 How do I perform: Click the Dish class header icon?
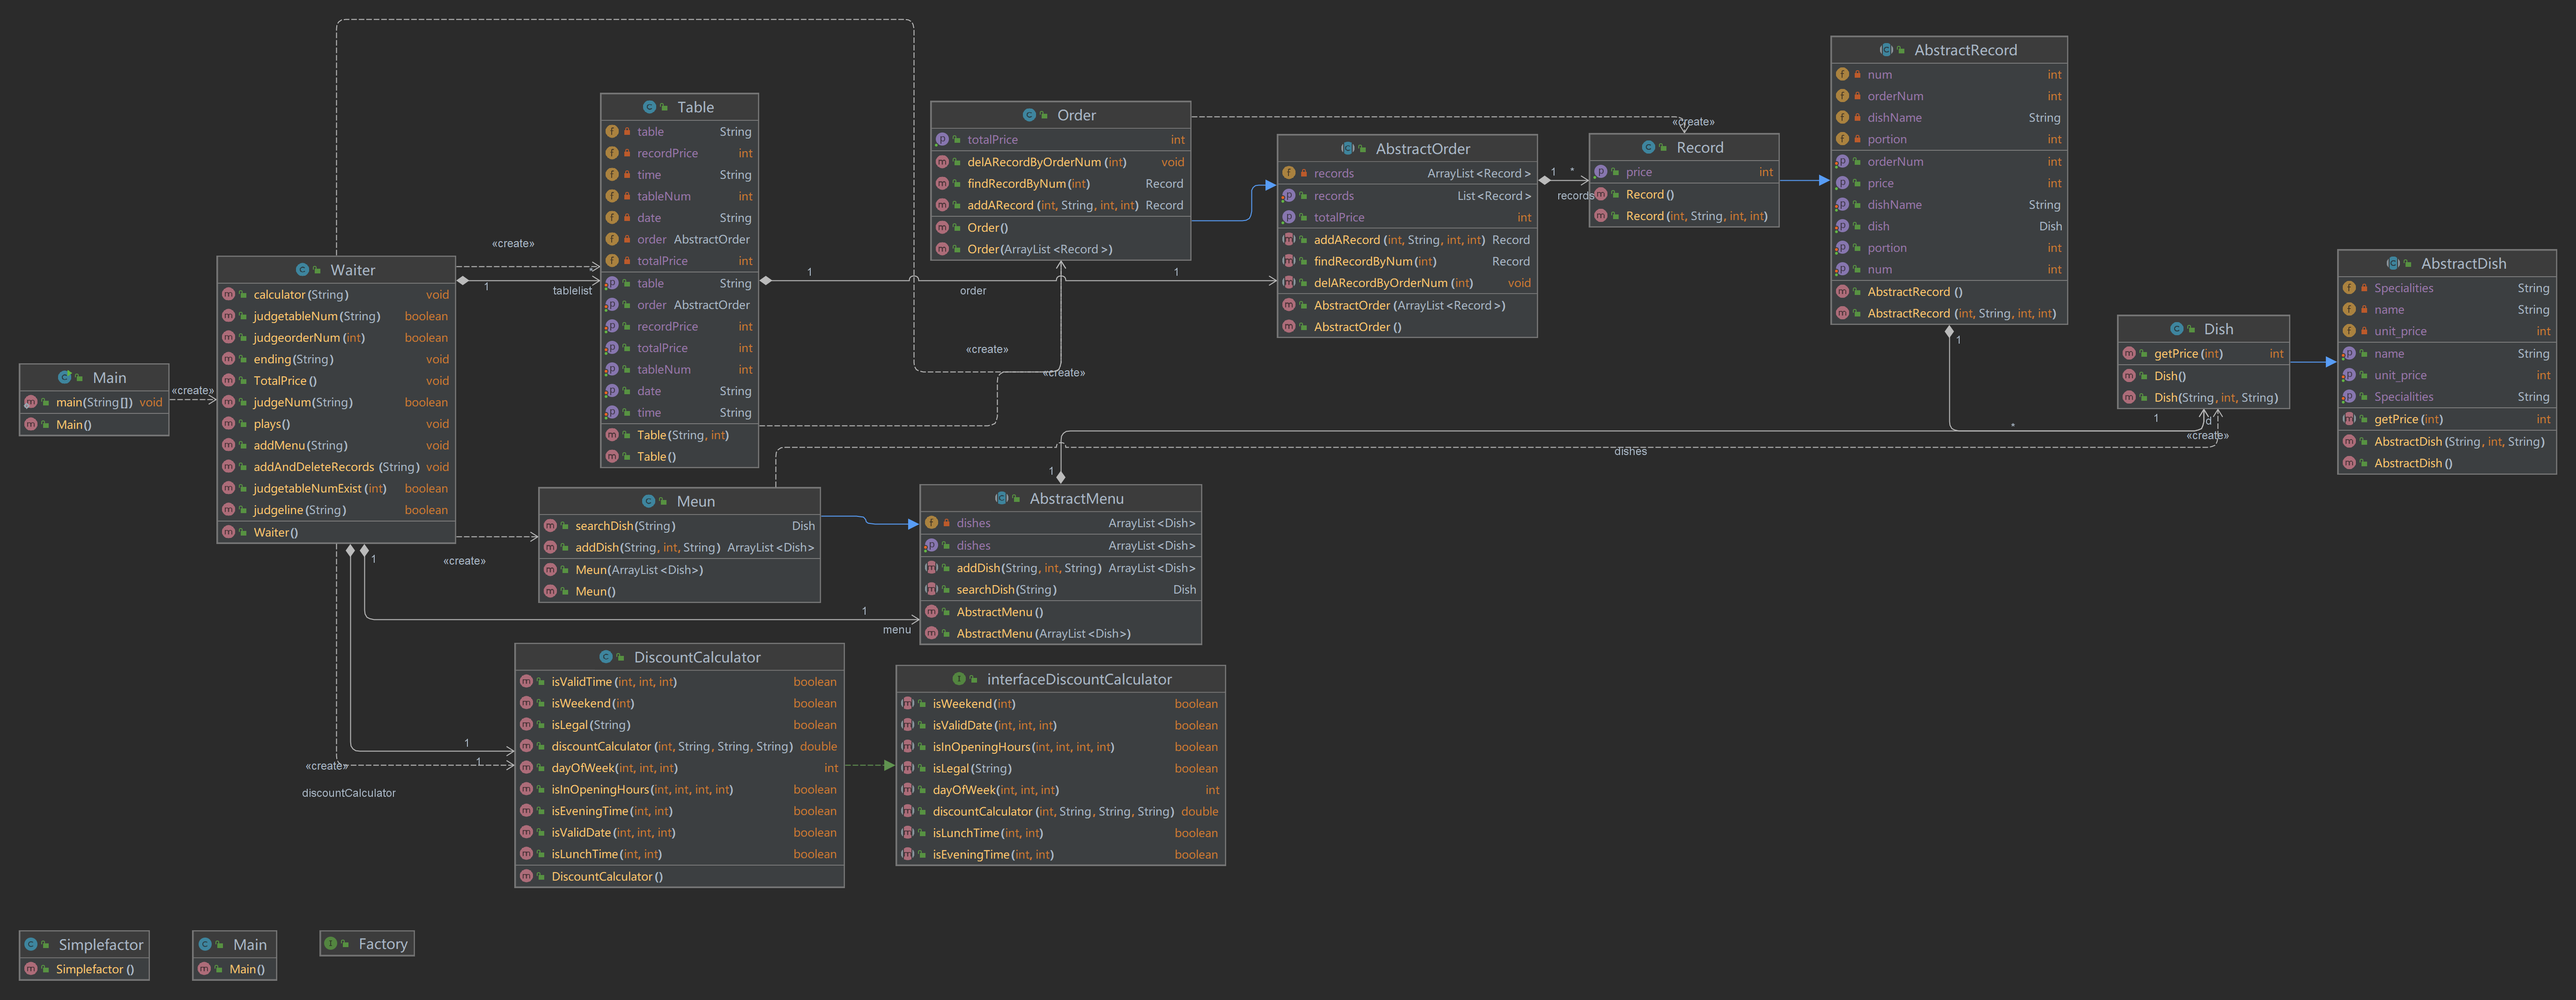(2176, 329)
